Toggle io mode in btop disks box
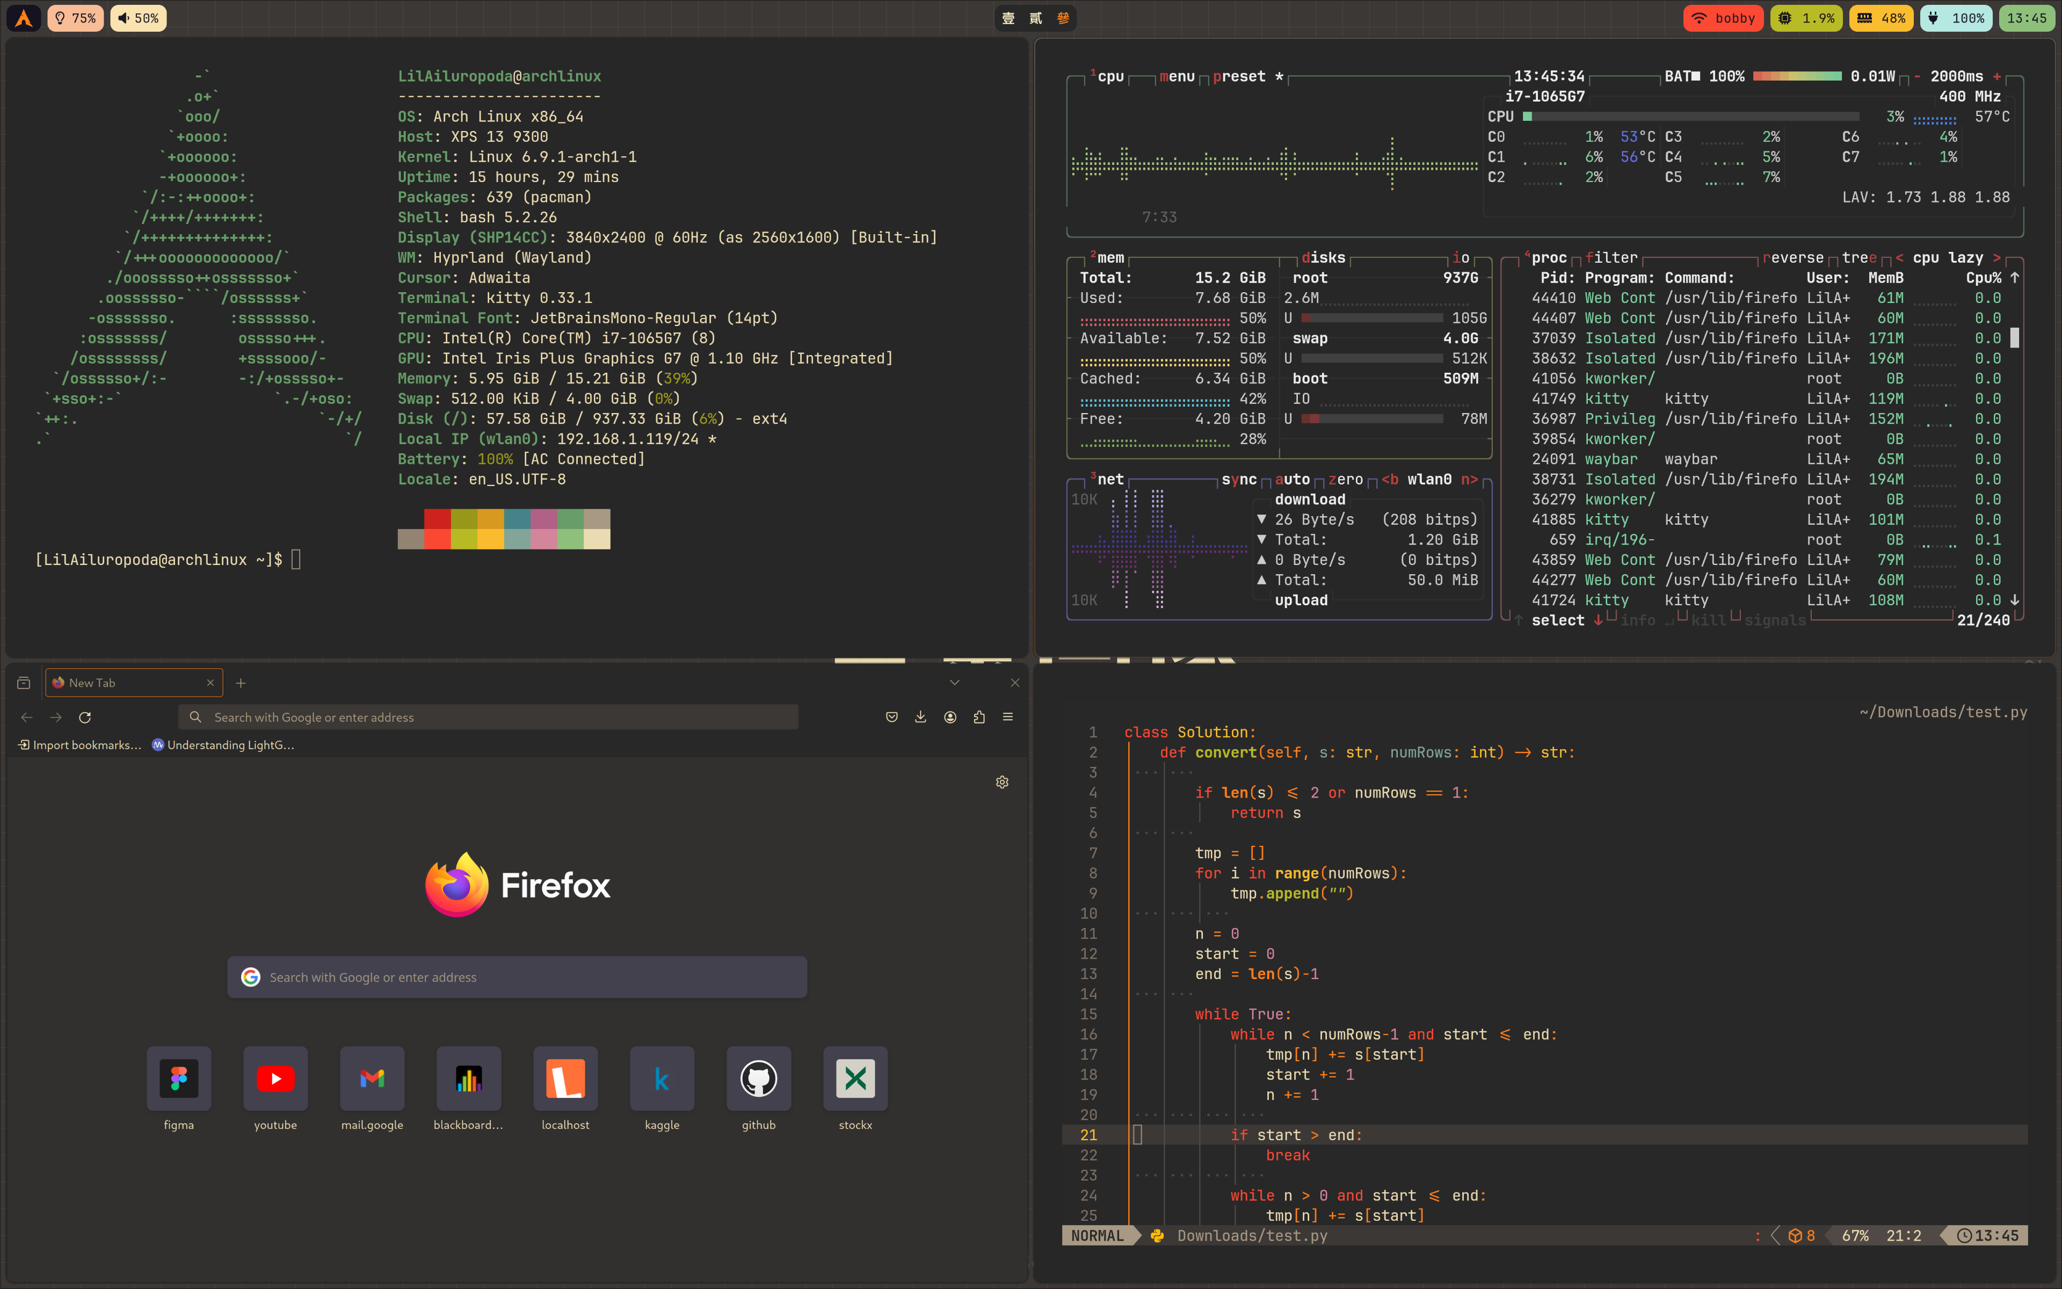 pos(1461,257)
